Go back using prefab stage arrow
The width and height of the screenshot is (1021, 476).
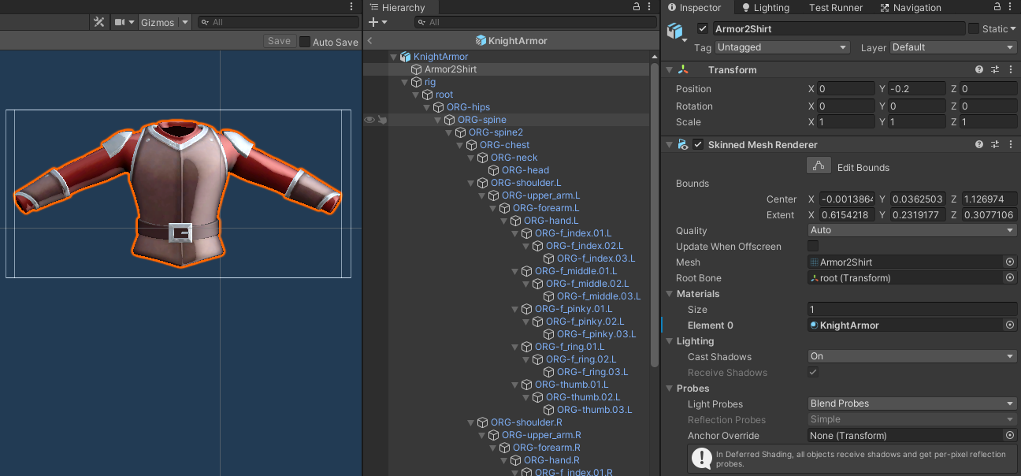point(369,41)
